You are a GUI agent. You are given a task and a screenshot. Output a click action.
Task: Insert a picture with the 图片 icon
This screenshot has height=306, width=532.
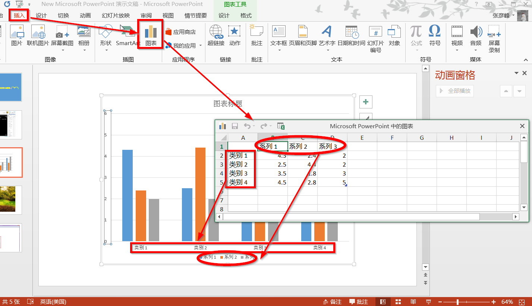(x=17, y=35)
